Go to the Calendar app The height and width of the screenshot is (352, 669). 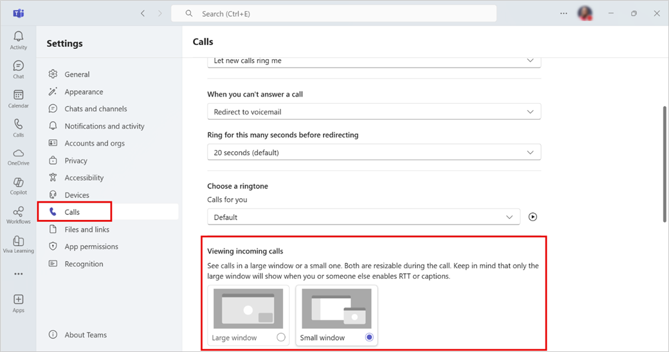click(x=19, y=99)
